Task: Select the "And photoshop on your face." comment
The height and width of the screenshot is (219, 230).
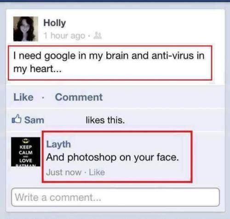Action: tap(113, 157)
